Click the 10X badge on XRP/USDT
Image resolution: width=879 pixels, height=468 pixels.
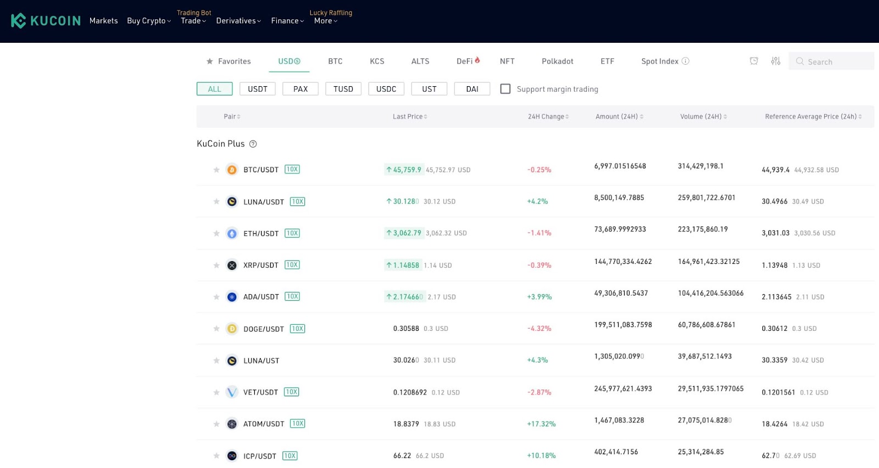[x=292, y=264]
